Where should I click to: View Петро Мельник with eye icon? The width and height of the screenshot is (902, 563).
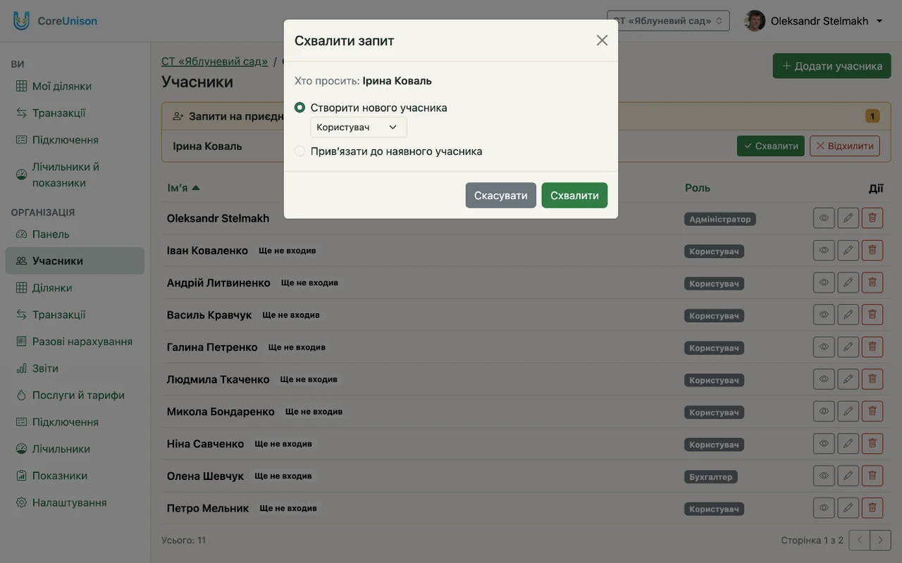click(x=824, y=508)
